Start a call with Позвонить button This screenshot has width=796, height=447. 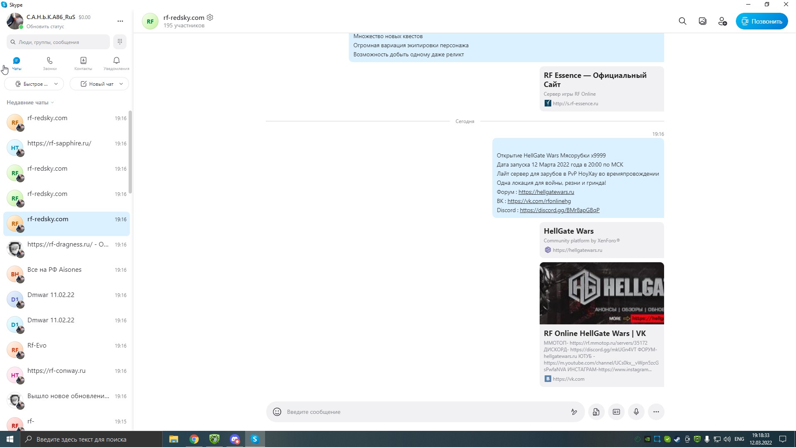coord(762,21)
